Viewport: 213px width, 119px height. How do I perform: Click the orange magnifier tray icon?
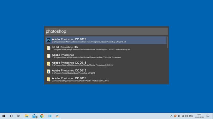click(x=175, y=116)
